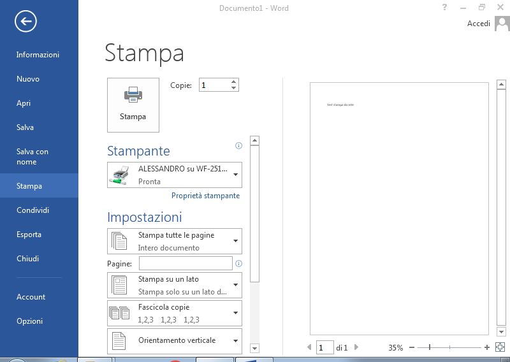Viewport: 510px width, 362px height.
Task: Click the info icon next to Pagine field
Action: click(x=238, y=264)
